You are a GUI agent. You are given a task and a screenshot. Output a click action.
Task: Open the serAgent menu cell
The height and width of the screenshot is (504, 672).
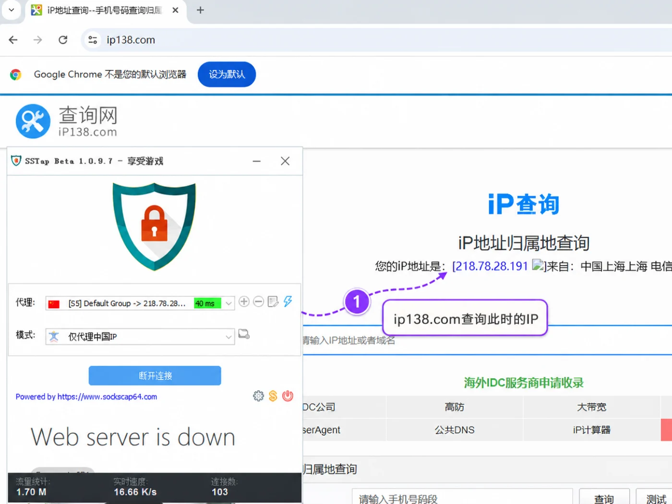344,430
